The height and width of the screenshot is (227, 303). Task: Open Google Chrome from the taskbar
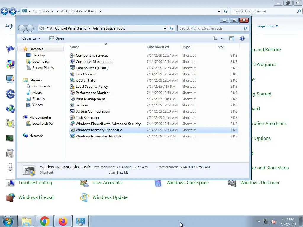tap(45, 221)
